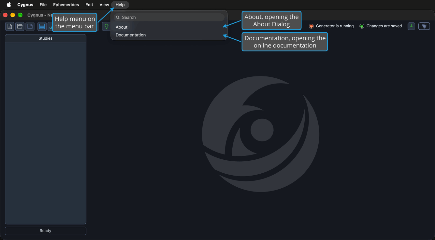Click the Studies panel header

[x=46, y=38]
